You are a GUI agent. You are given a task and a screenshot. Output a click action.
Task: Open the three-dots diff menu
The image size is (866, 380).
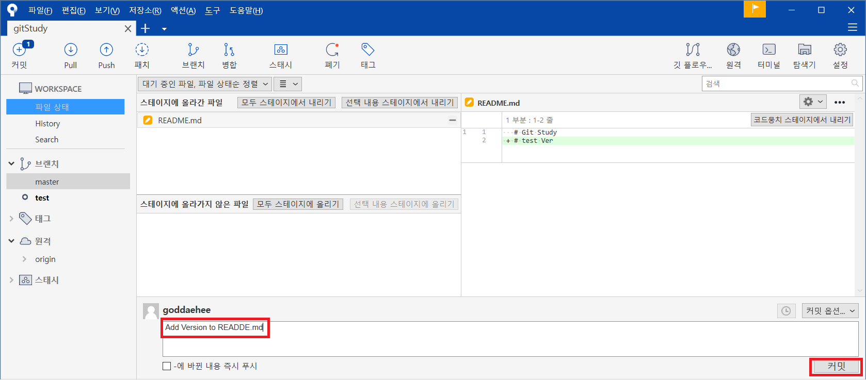pyautogui.click(x=840, y=102)
